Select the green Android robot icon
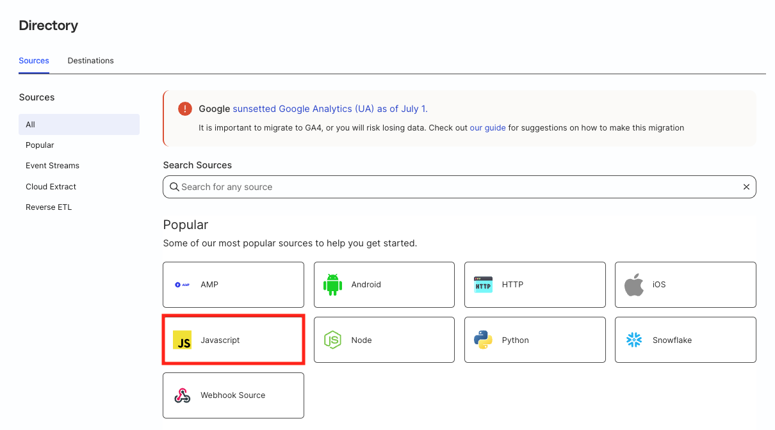 point(332,285)
